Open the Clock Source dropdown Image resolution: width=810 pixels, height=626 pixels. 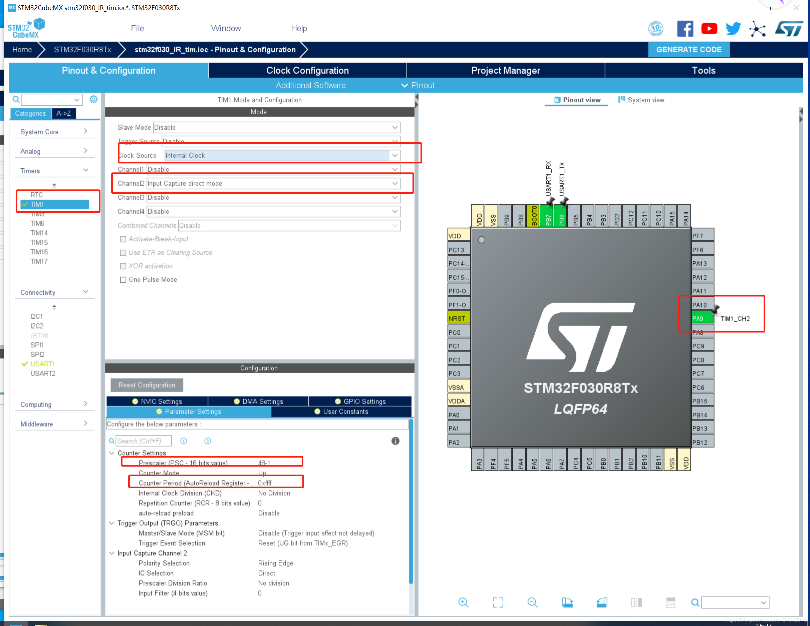[394, 155]
